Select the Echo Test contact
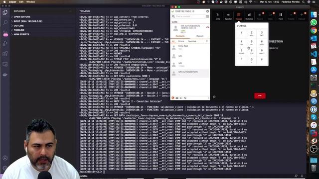The image size is (319, 179). pos(190,48)
